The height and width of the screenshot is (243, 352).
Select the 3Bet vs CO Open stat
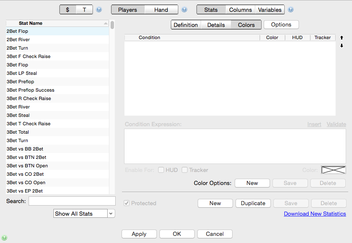pyautogui.click(x=58, y=182)
